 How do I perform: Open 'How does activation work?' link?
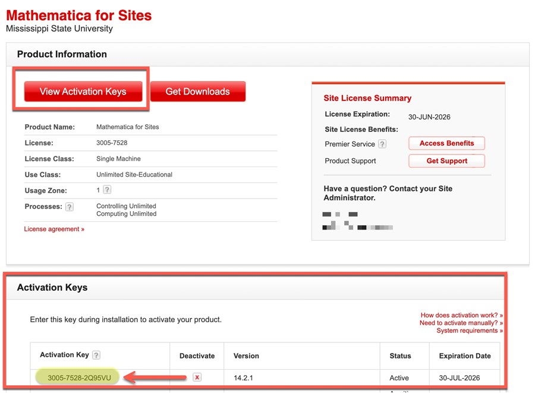point(462,315)
